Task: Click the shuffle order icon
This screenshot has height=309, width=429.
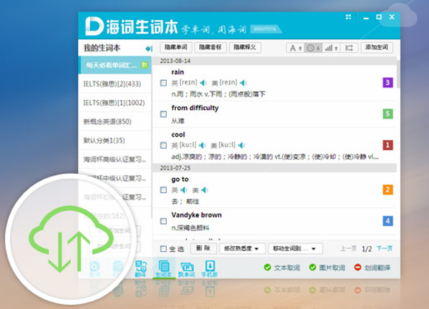Action: pos(350,48)
